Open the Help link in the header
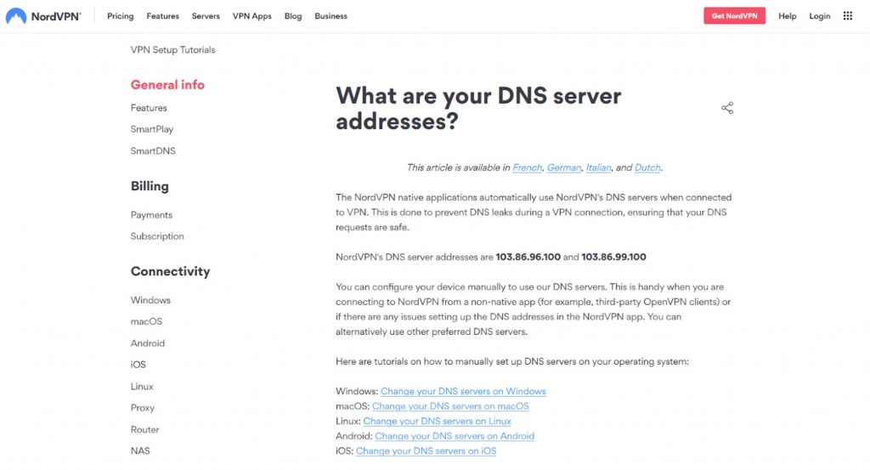 pos(788,16)
